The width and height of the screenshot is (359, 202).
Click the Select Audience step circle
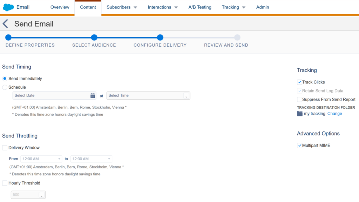coord(94,37)
